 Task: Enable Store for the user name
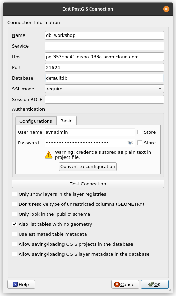tap(140, 132)
